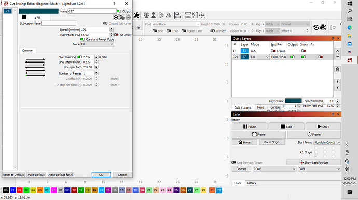This screenshot has width=358, height=200.
Task: Start the laser job
Action: click(323, 126)
